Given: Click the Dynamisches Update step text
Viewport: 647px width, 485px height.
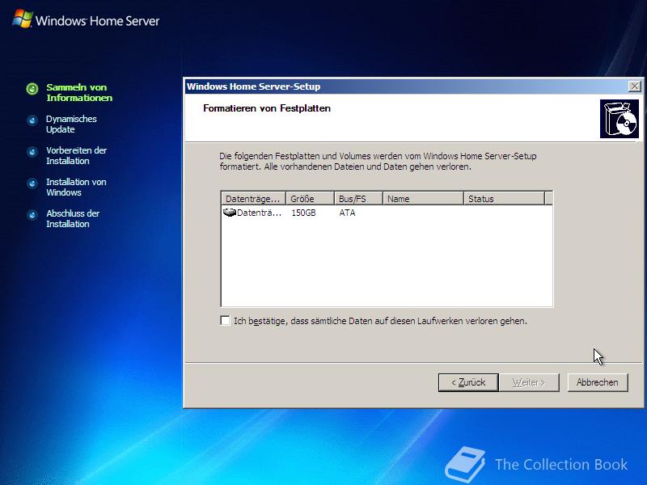Looking at the screenshot, I should click(71, 124).
